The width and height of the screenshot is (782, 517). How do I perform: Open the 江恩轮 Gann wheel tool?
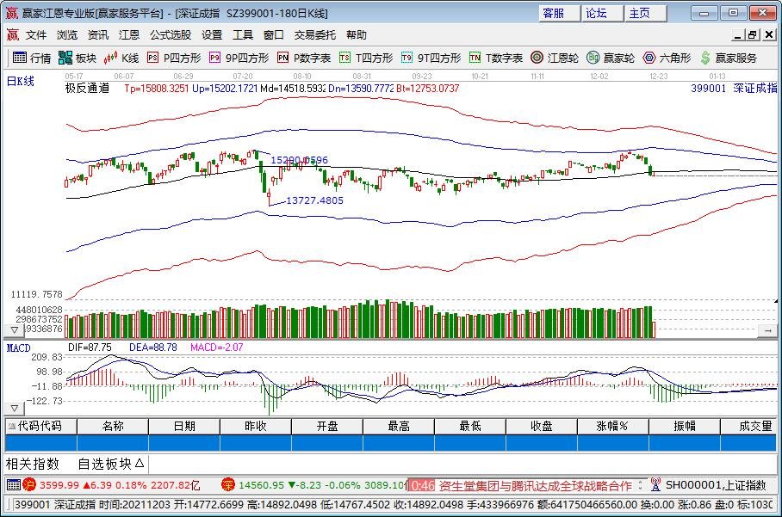coord(554,58)
